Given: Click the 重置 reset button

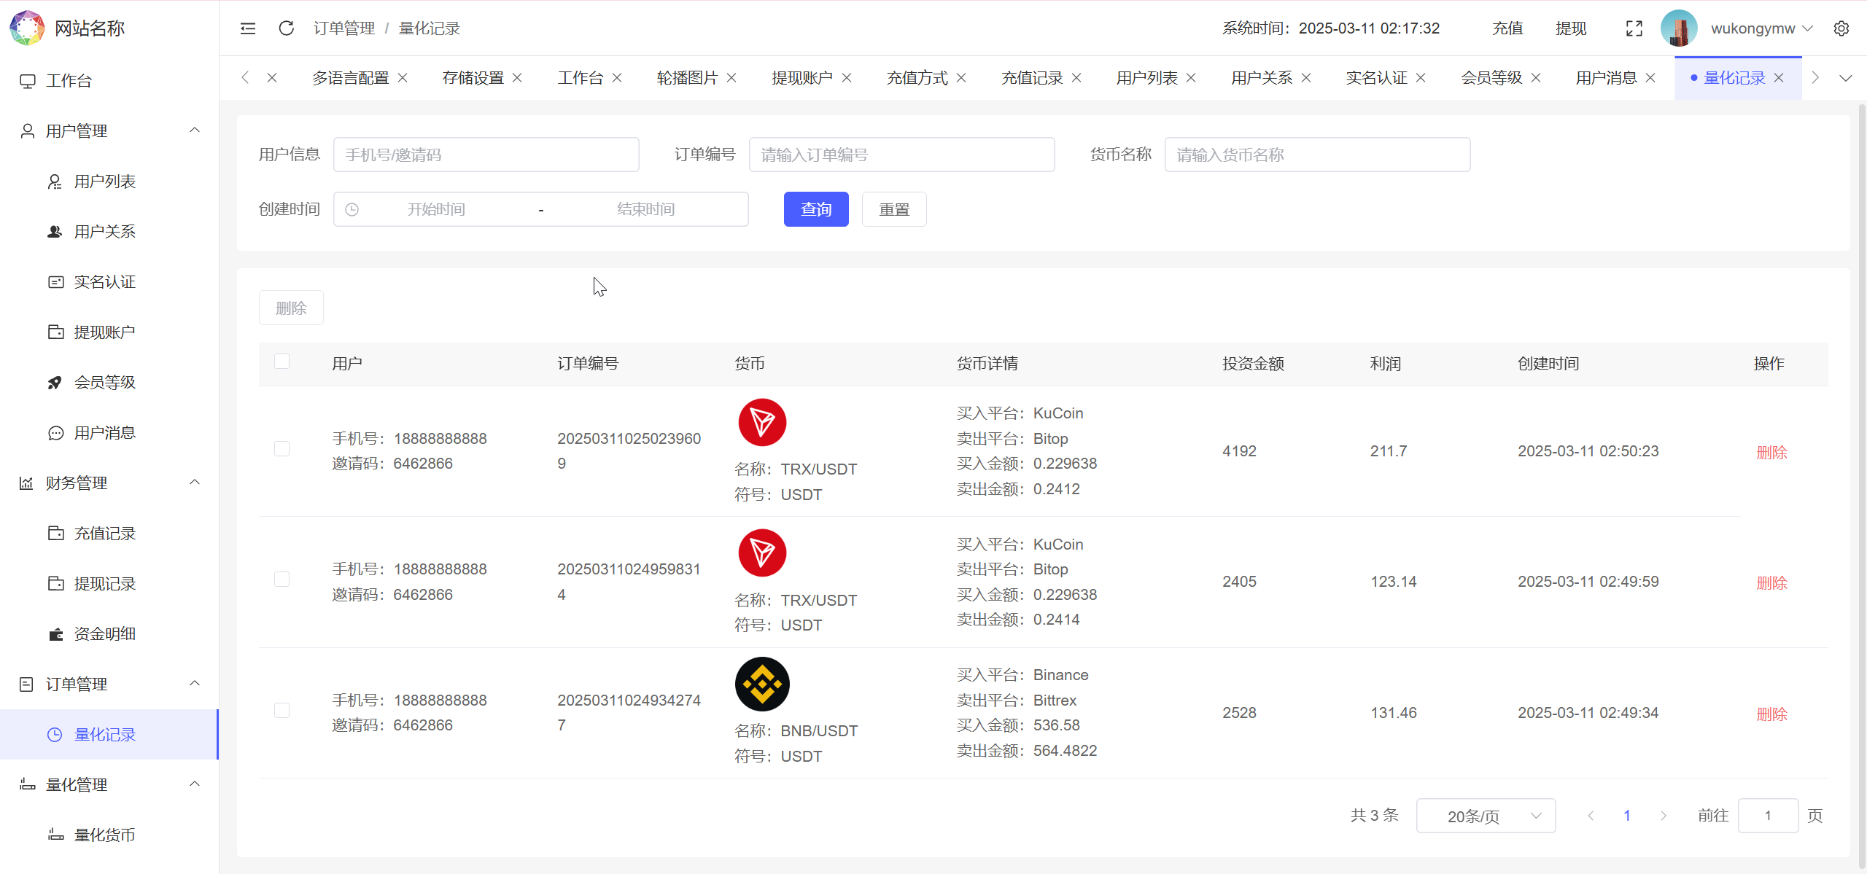Looking at the screenshot, I should 893,209.
